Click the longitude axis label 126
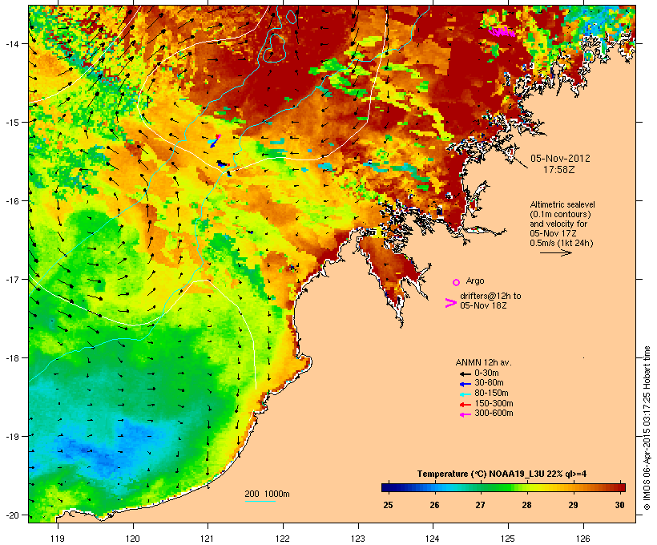Image resolution: width=657 pixels, height=545 pixels. pos(583,539)
